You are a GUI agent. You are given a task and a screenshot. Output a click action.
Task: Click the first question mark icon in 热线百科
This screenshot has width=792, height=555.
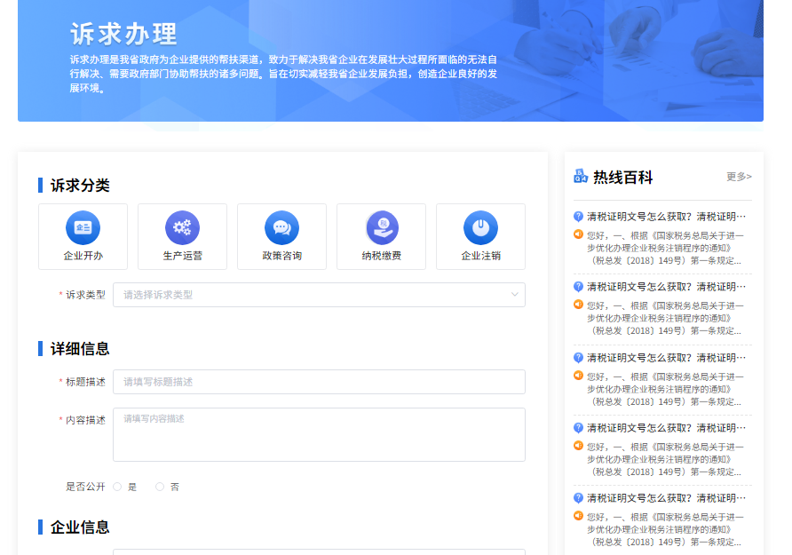coord(578,216)
